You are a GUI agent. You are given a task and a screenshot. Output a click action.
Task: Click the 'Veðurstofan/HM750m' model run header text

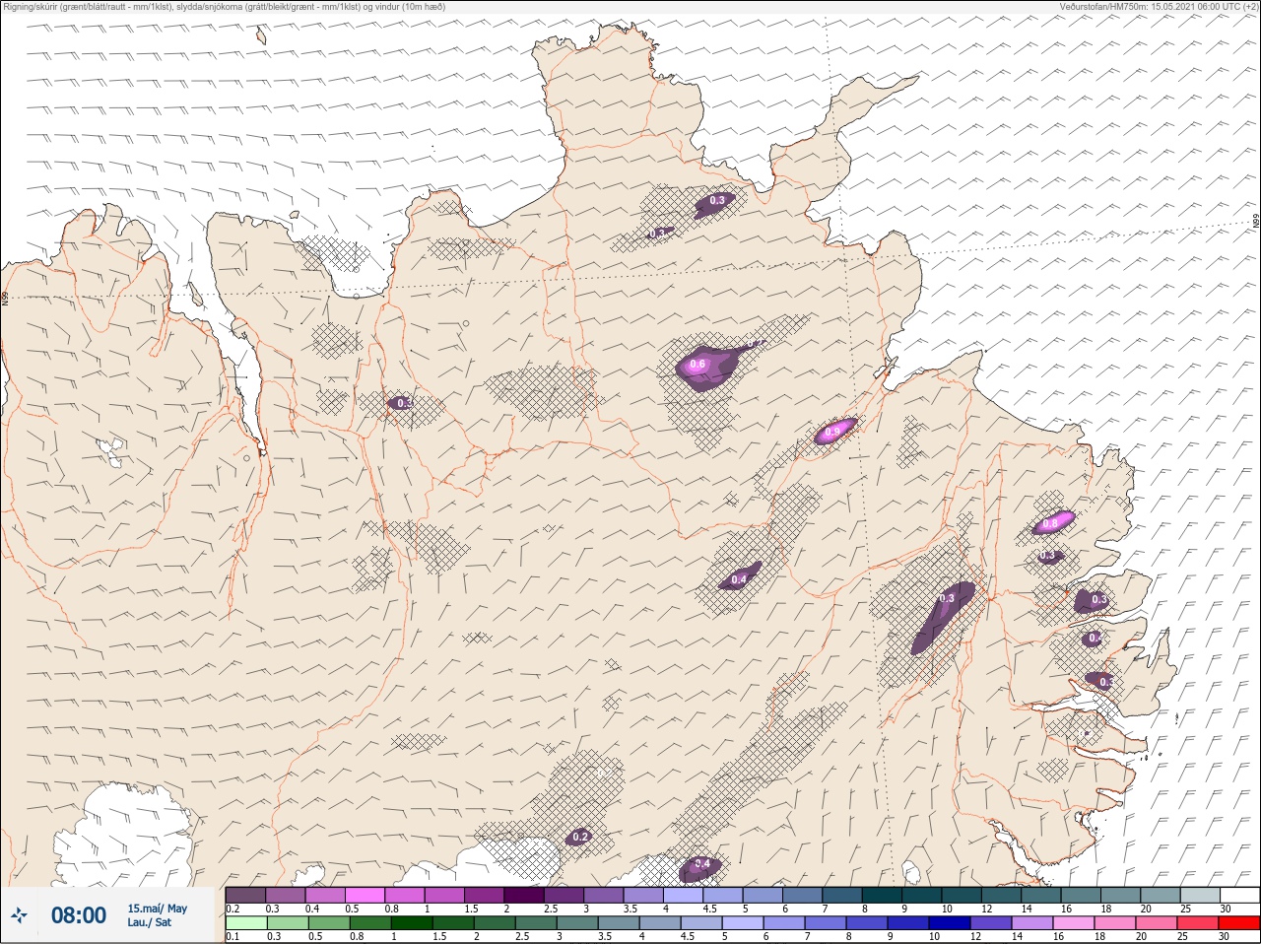click(1102, 6)
